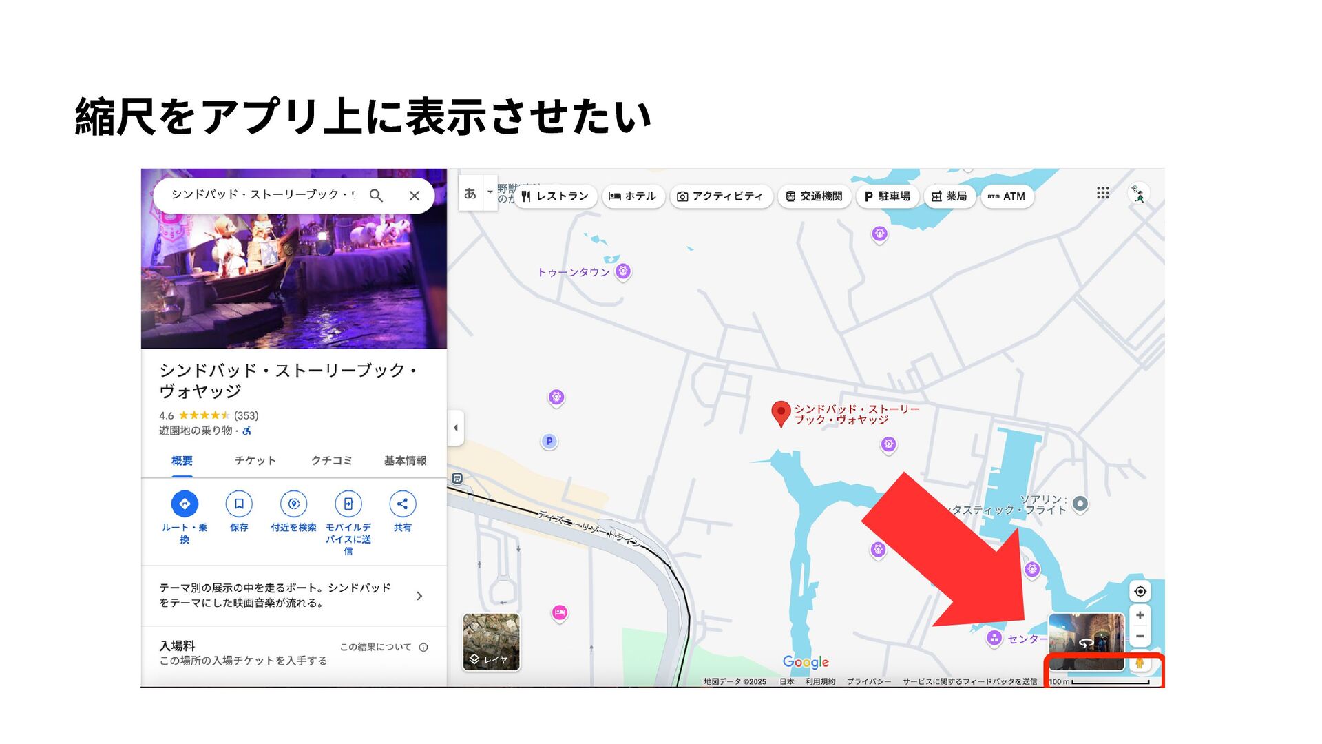The height and width of the screenshot is (744, 1322).
Task: Click the ソアリン attraction marker
Action: 1080,504
